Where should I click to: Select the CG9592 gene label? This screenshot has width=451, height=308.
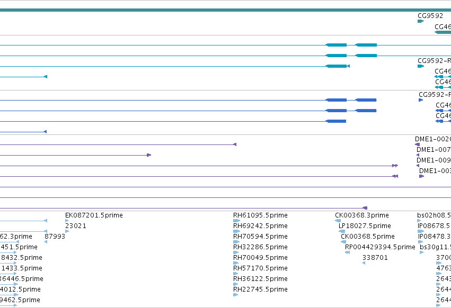[430, 16]
